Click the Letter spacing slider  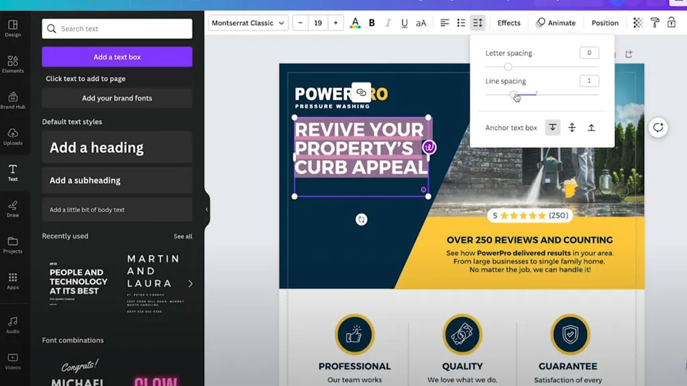click(x=542, y=67)
